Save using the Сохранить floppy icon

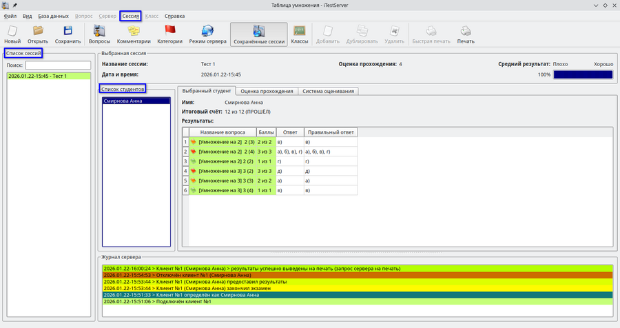pos(68,34)
